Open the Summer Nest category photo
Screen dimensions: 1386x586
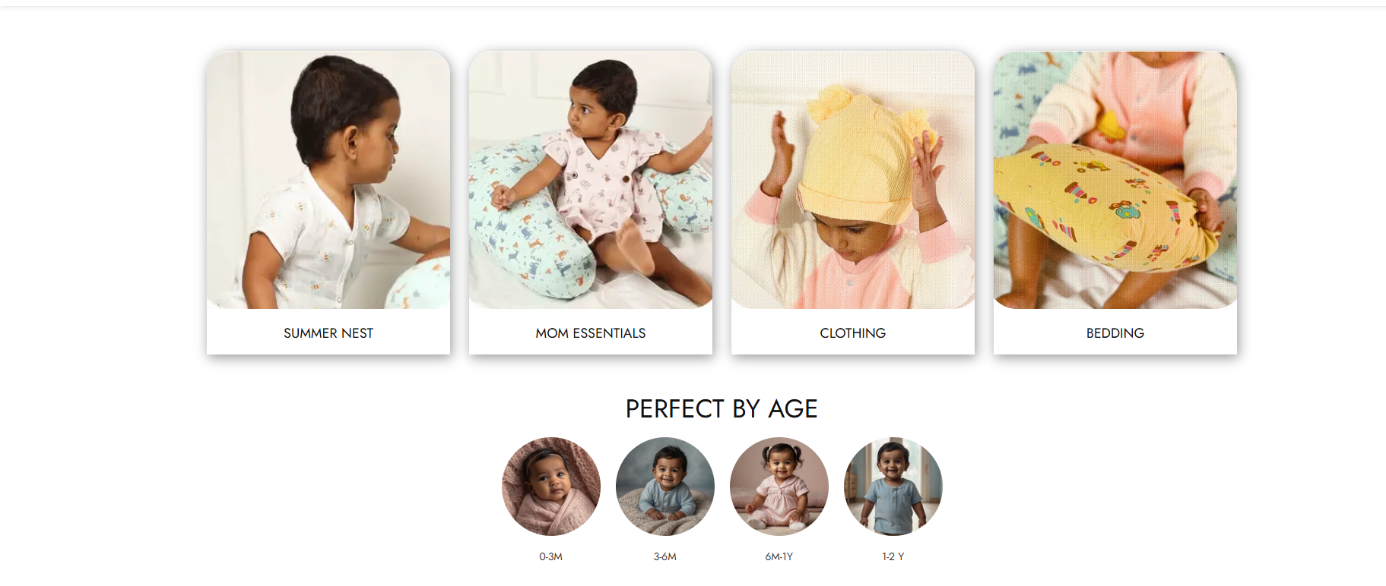pos(328,180)
